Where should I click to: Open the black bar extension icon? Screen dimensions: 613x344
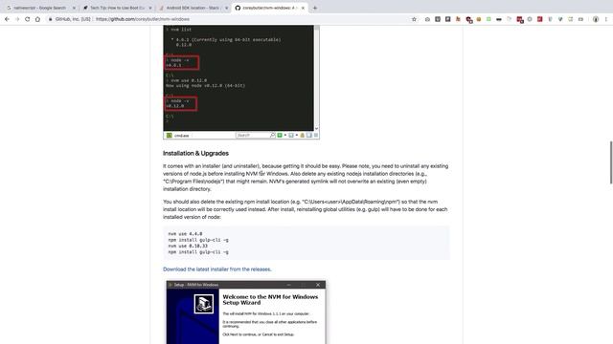pos(499,19)
